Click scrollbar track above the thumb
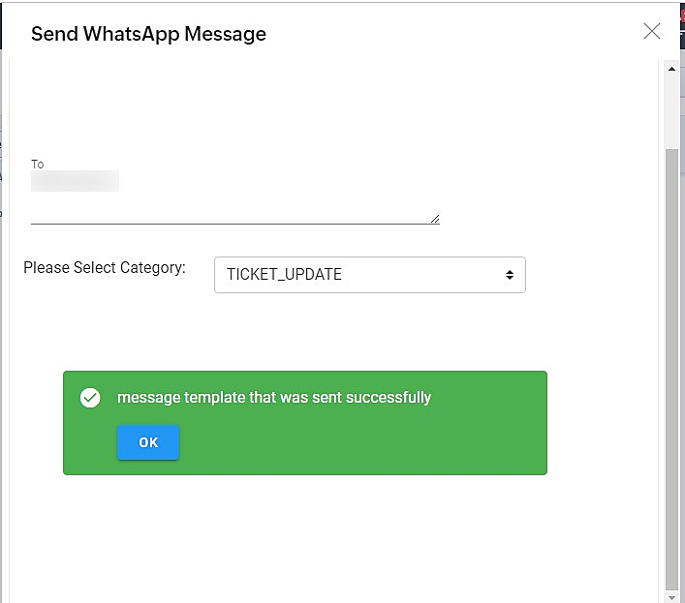 point(671,111)
